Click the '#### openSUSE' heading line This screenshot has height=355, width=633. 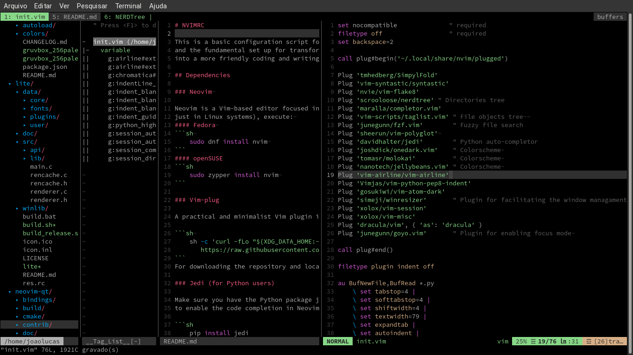[199, 158]
